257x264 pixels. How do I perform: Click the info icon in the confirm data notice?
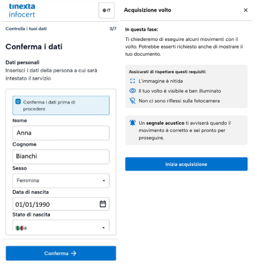[18, 101]
